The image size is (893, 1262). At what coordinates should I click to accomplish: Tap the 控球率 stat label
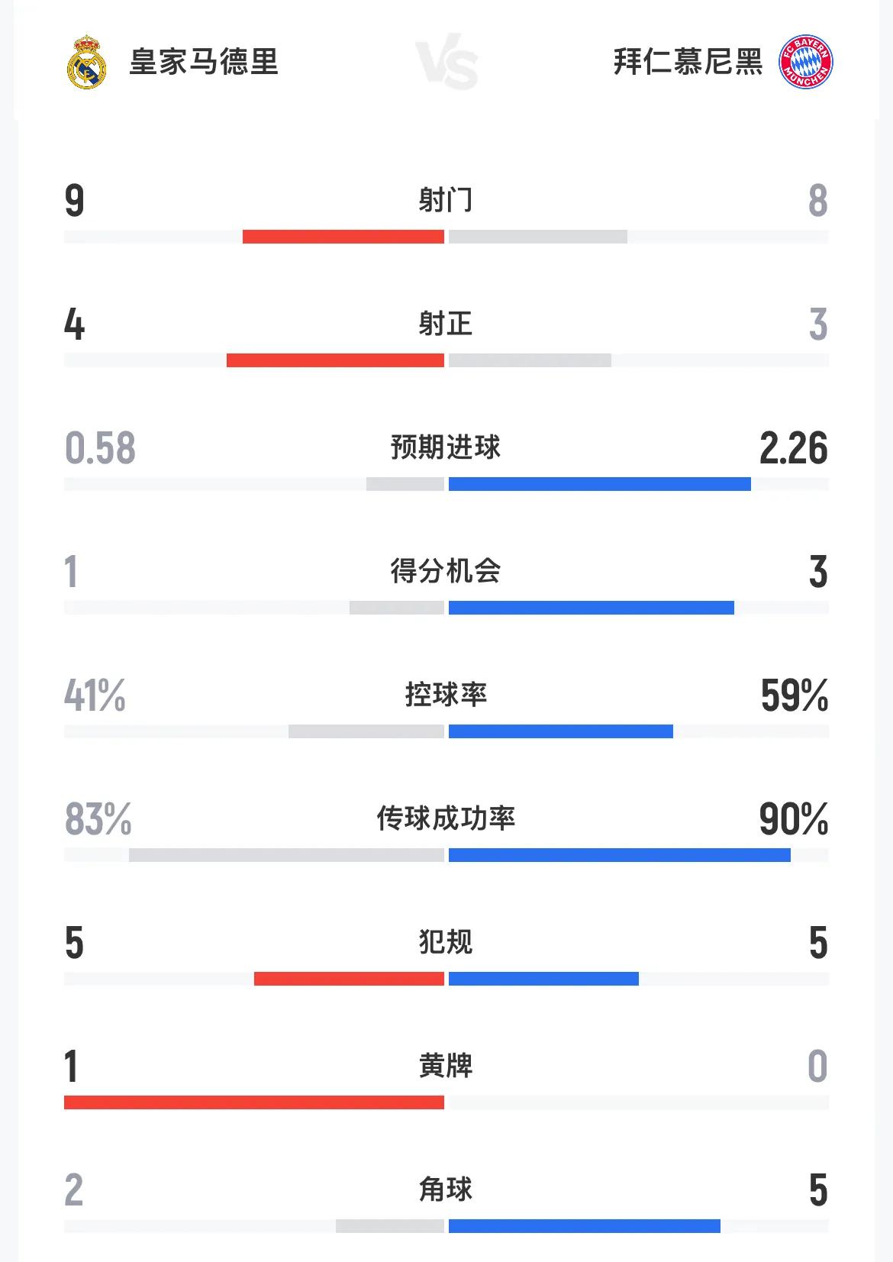tap(446, 695)
